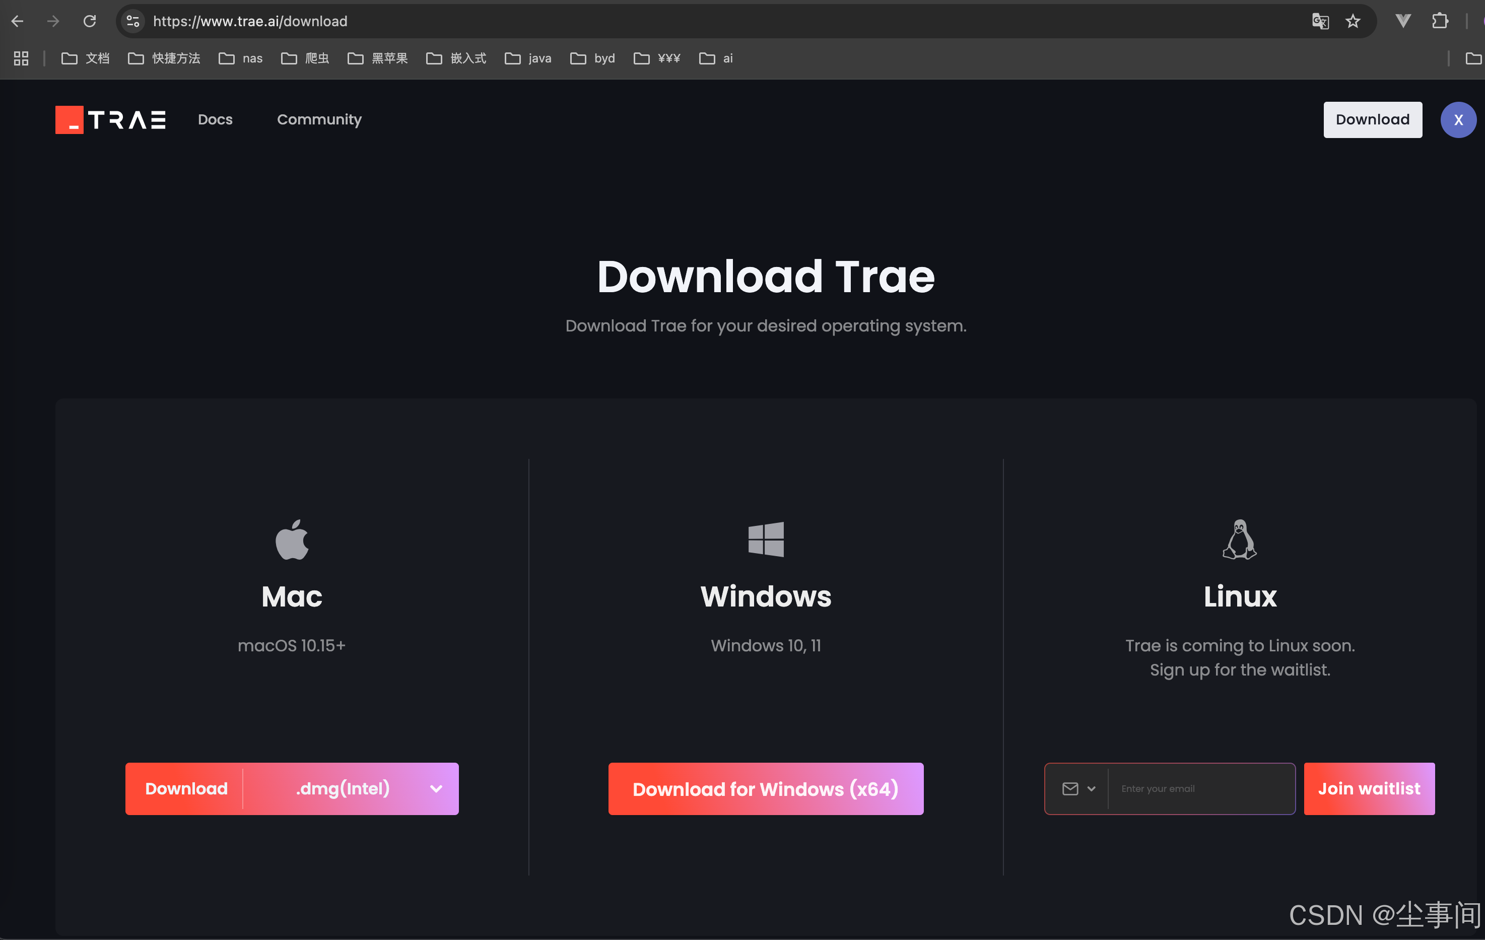Viewport: 1485px width, 940px height.
Task: Click the Join waitlist button
Action: [x=1369, y=789]
